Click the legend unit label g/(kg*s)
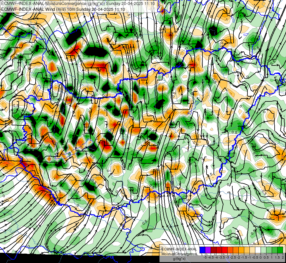Image resolution: width=286 pixels, height=263 pixels. (x=179, y=259)
